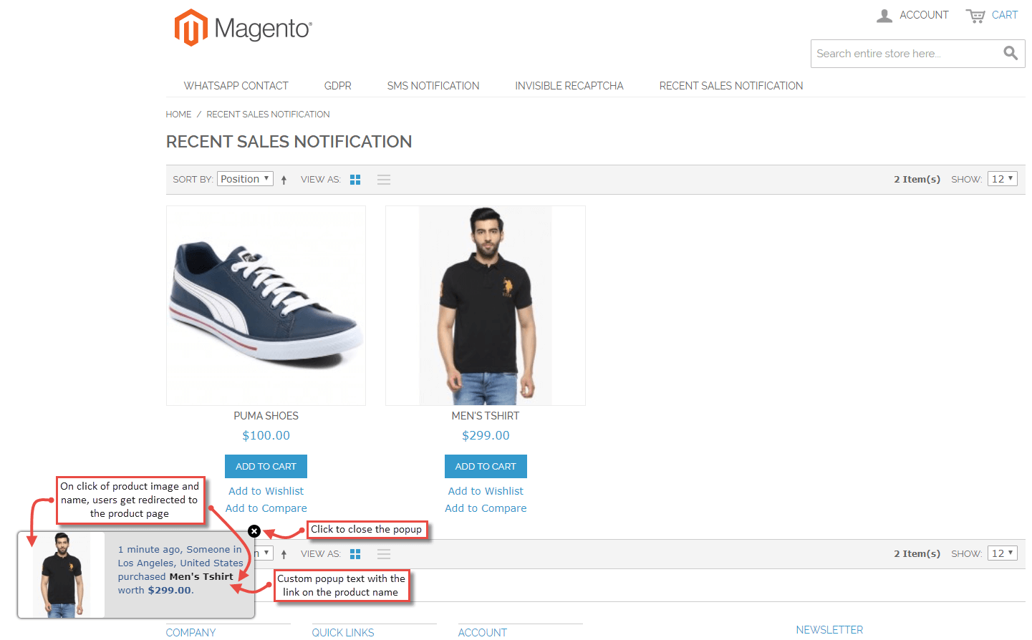Add Puma Shoes to cart
Viewport: 1032px width, 640px height.
click(x=266, y=467)
